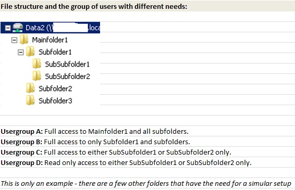Click the SubSubfolder2 folder icon

point(36,76)
